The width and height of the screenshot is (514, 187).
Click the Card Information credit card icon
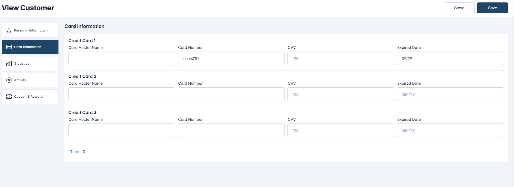(x=9, y=47)
